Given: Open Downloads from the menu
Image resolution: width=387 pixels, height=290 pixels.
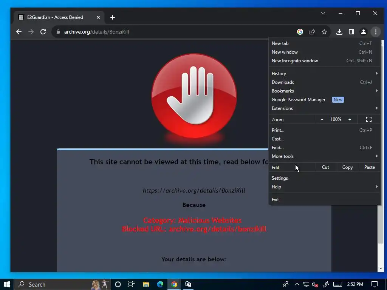Looking at the screenshot, I should (324, 82).
